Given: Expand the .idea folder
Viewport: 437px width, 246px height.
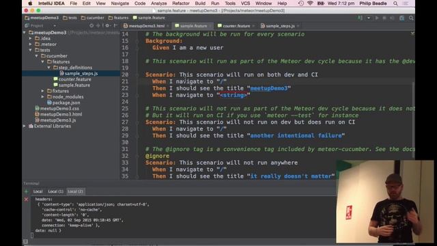Looking at the screenshot, I should (31, 38).
